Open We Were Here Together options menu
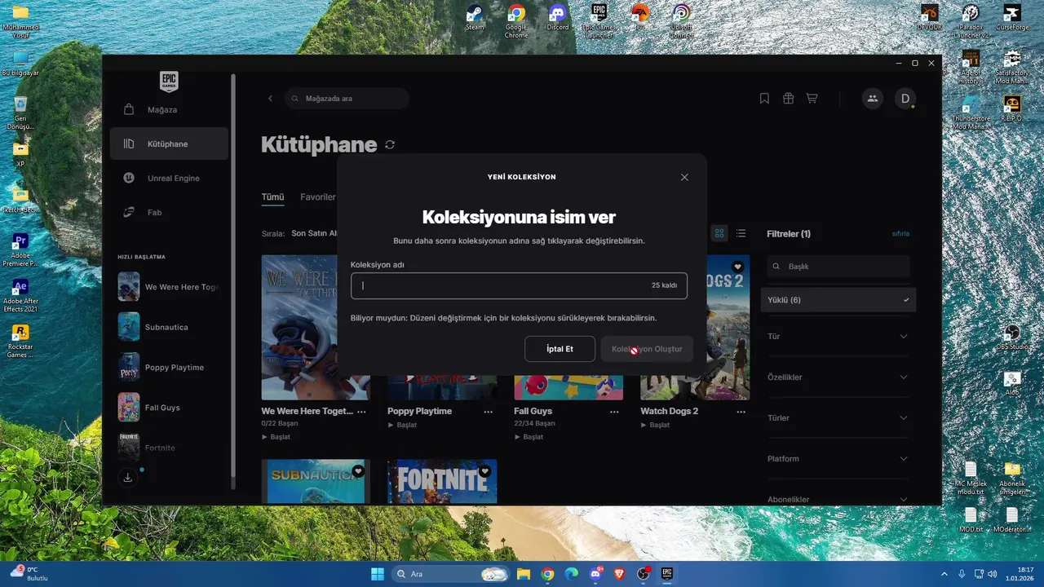Image resolution: width=1044 pixels, height=587 pixels. coord(362,412)
